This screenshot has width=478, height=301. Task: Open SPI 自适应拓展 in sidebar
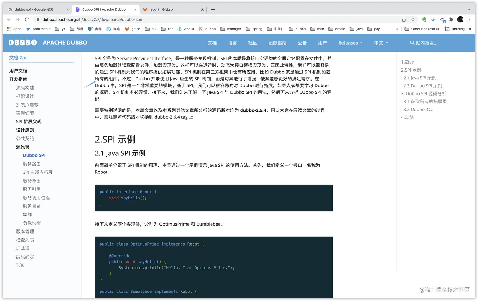click(38, 172)
